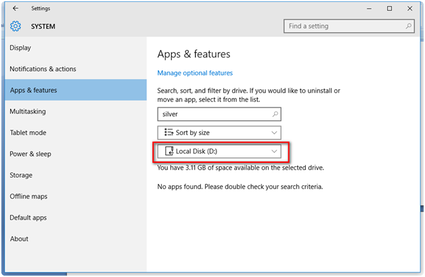This screenshot has height=277, width=425.
Task: Go to Multitasking settings
Action: click(x=28, y=111)
